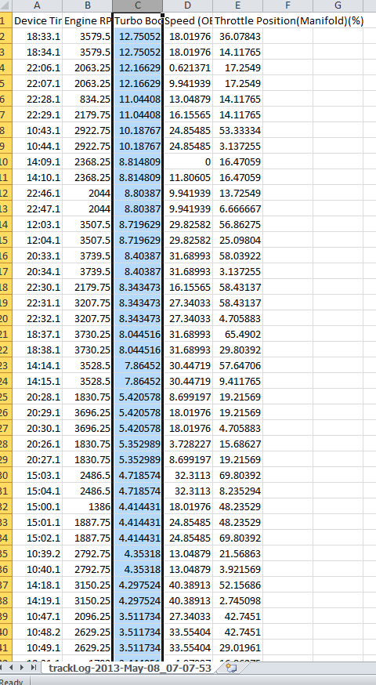
Task: Click the speed cell showing 0
Action: (x=188, y=162)
